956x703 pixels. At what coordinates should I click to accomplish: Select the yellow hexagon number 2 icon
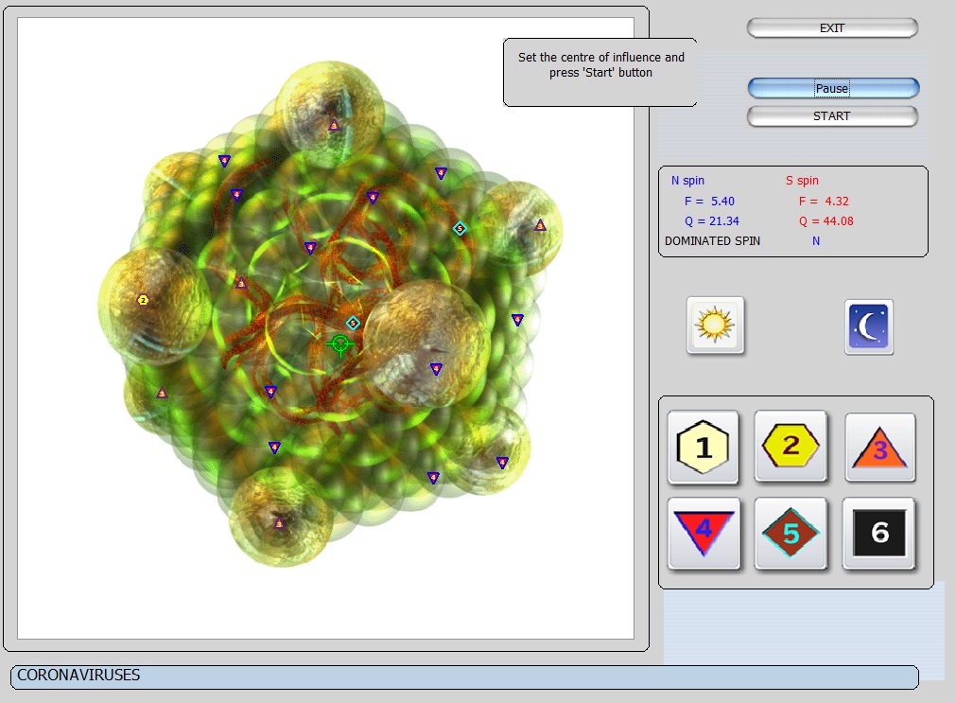click(791, 446)
